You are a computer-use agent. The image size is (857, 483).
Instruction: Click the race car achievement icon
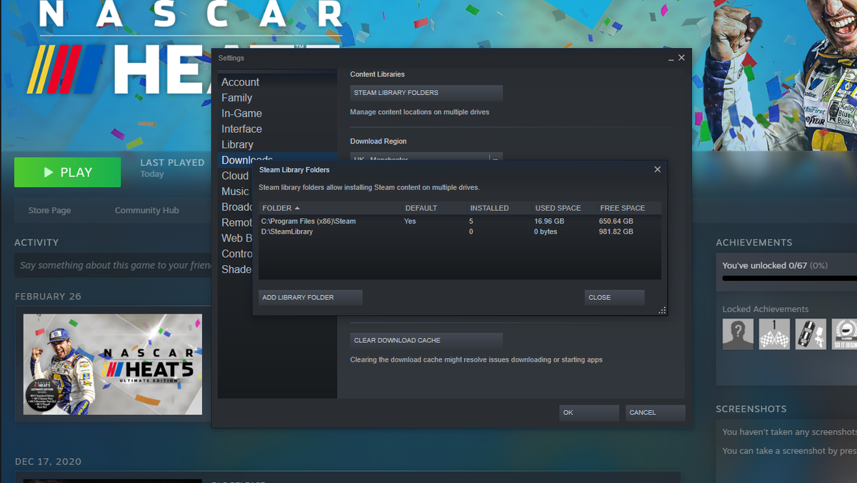[x=811, y=334]
